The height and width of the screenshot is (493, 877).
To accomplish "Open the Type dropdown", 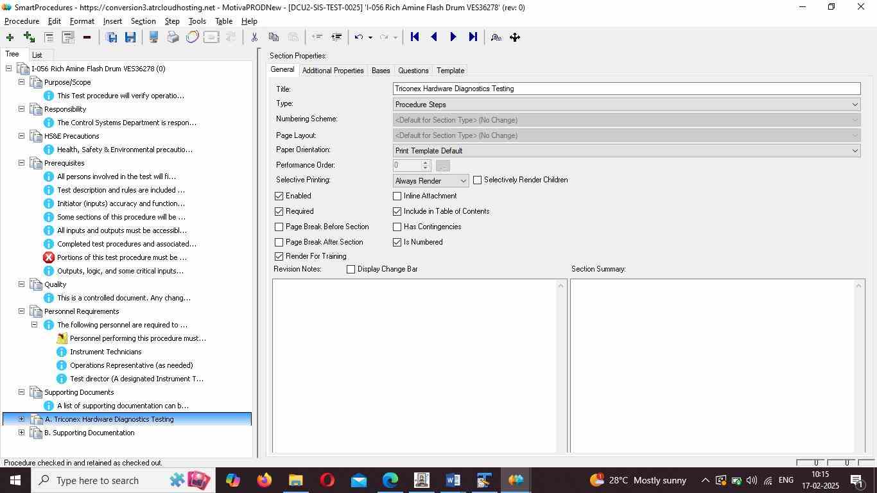I will [626, 105].
